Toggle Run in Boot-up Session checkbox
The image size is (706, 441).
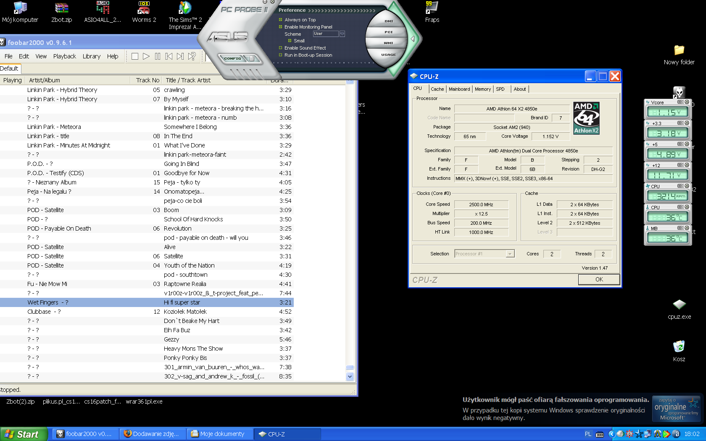pos(281,55)
